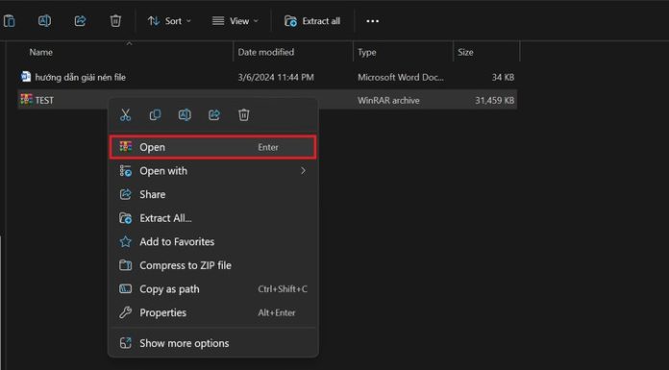Click the Rename icon in the toolbar
This screenshot has width=669, height=370.
44,21
